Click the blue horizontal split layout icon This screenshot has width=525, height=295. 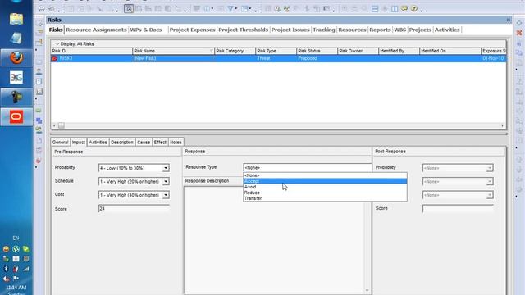point(375,9)
